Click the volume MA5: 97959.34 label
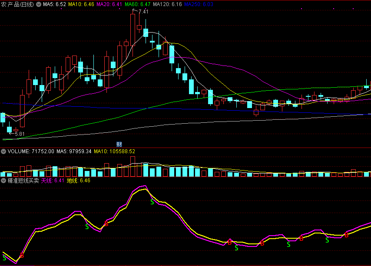Viewport: 371px width, 266px height. click(74, 151)
